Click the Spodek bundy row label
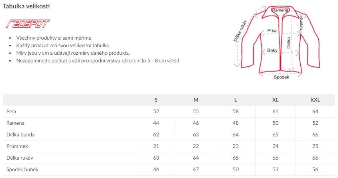Viewport: 338px width, 178px height. tap(22, 170)
